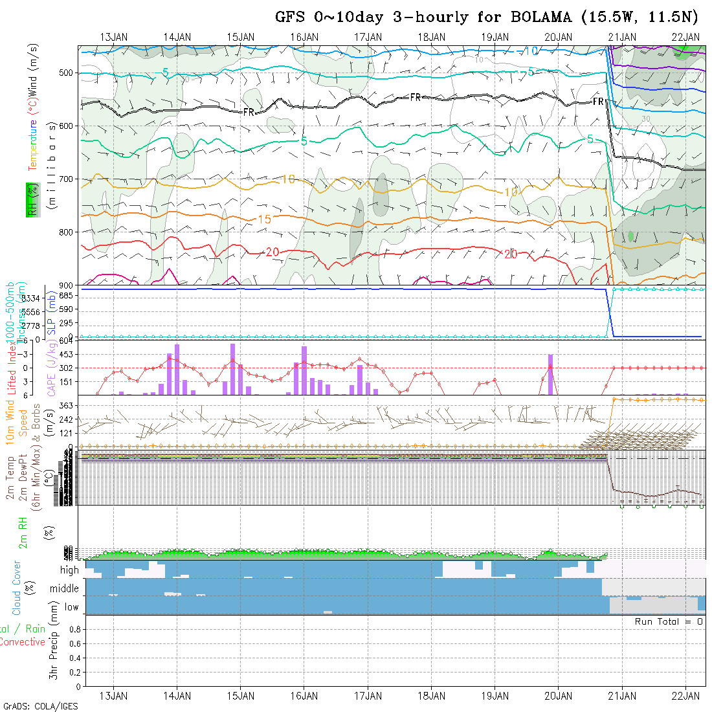Viewport: 712px width, 712px height.
Task: Click the 'low' cloud cover row label
Action: point(71,607)
